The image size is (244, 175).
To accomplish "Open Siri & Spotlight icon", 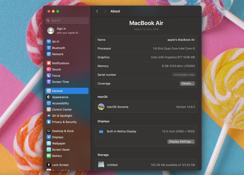I will (x=49, y=116).
